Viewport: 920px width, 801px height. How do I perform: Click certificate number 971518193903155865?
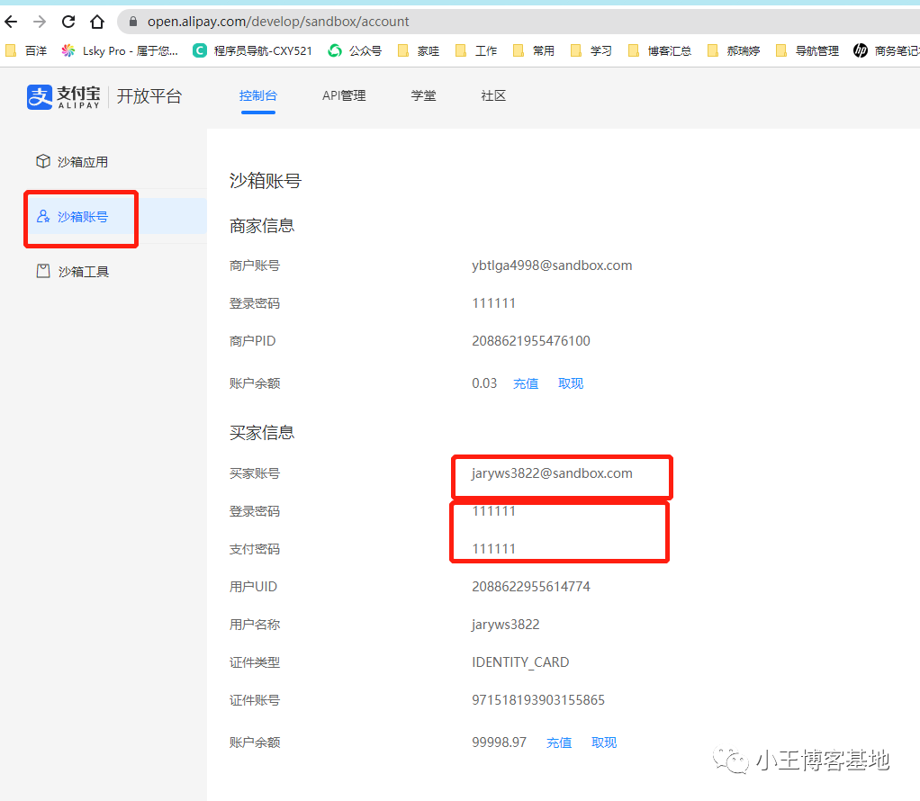pyautogui.click(x=538, y=700)
